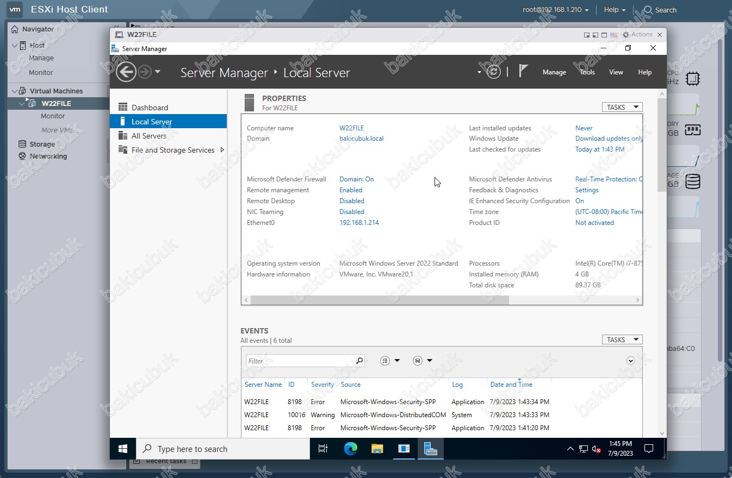
Task: Open root@192.168.1.210 user dropdown
Action: 556,10
